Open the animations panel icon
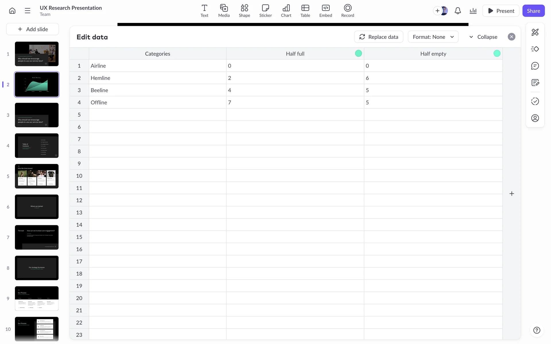551x344 pixels. pos(535,49)
